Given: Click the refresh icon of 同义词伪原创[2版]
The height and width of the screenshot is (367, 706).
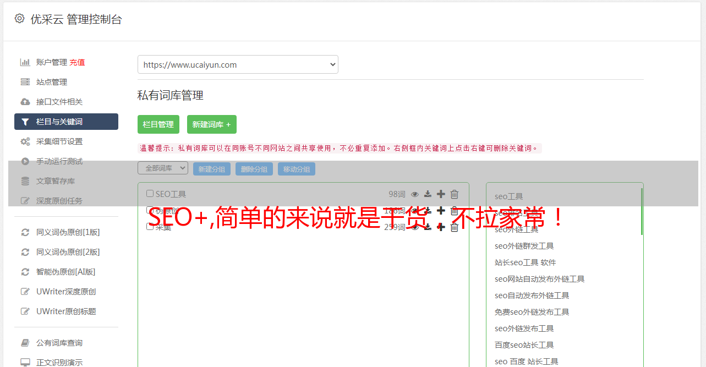Looking at the screenshot, I should pos(25,252).
